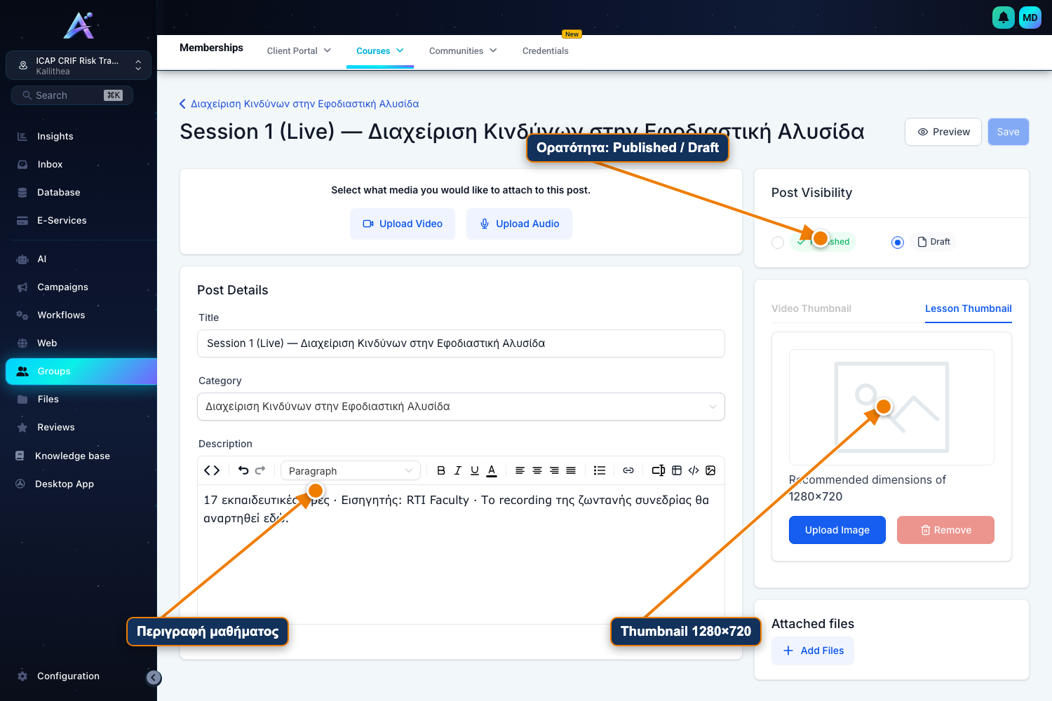
Task: Click the app logo
Action: point(79,25)
